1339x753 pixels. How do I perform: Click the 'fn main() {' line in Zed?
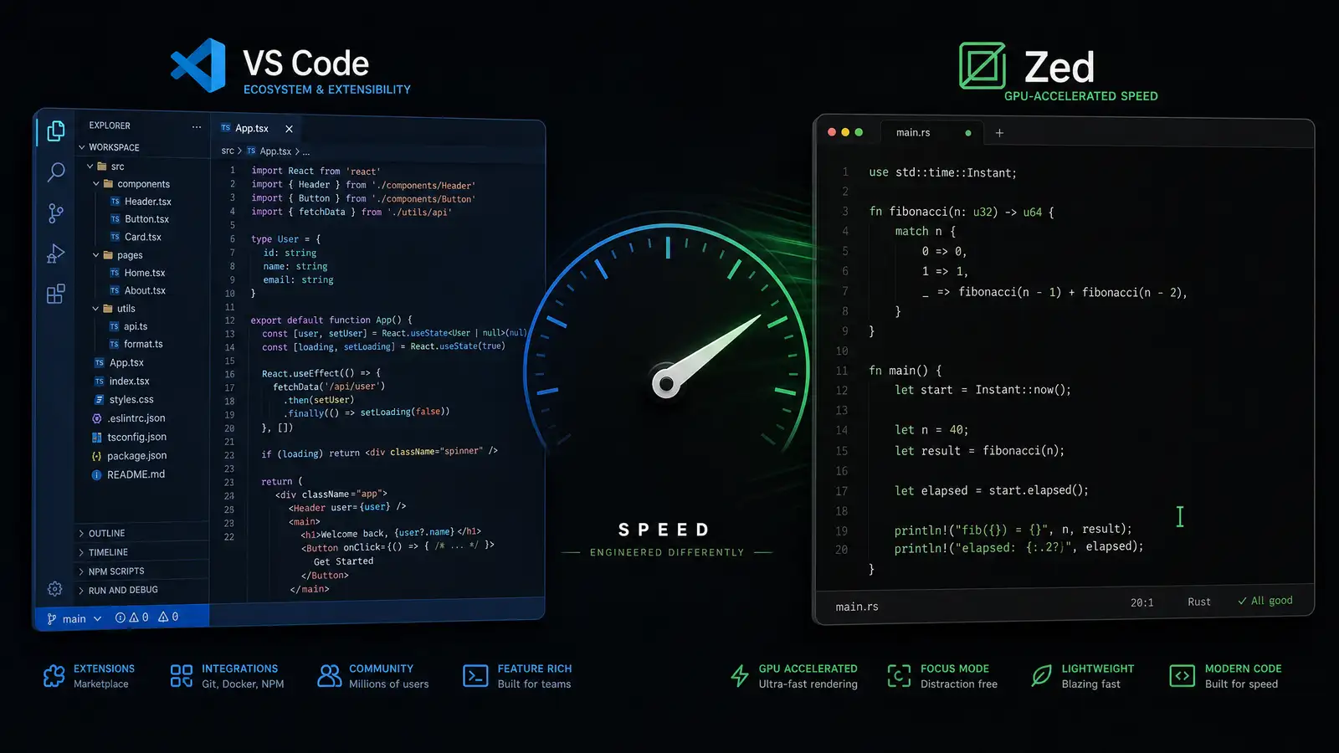click(905, 370)
